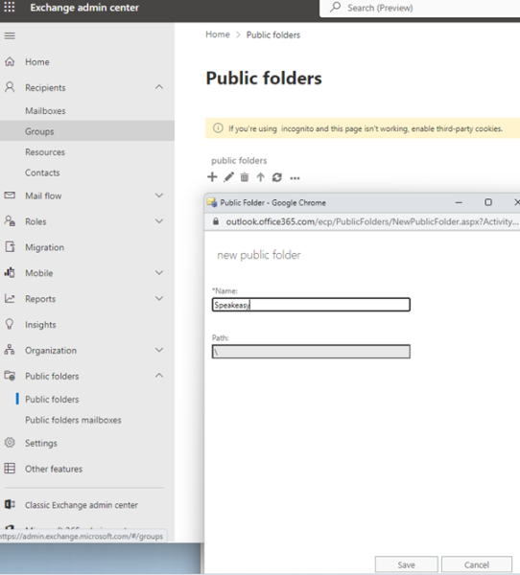520x575 pixels.
Task: Click the Mobile icon in sidebar
Action: click(10, 272)
